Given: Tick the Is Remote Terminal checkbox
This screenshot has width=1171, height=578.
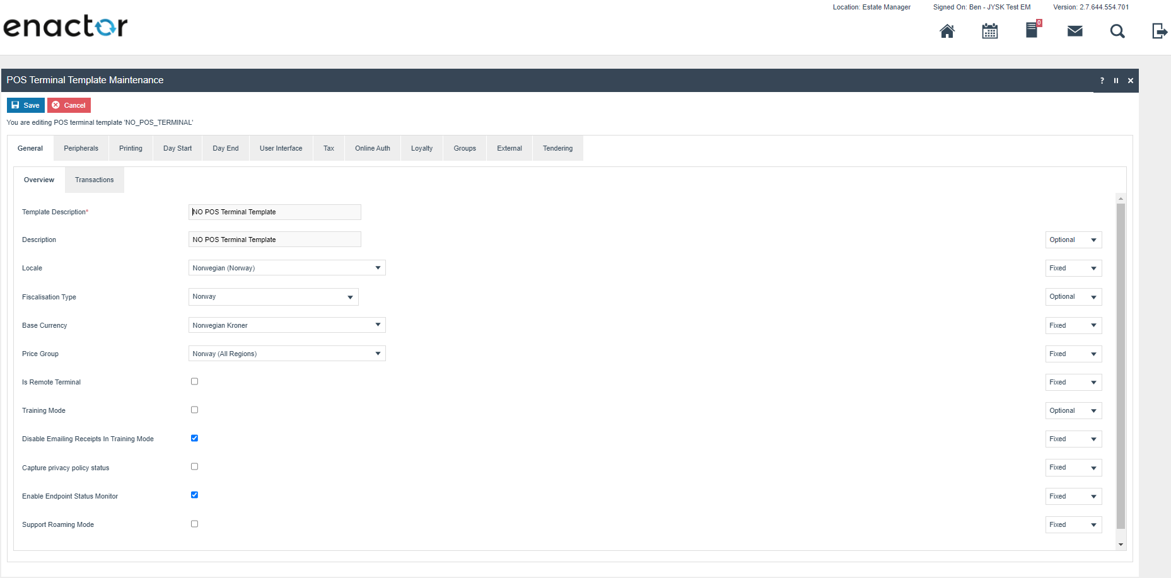Looking at the screenshot, I should tap(194, 381).
